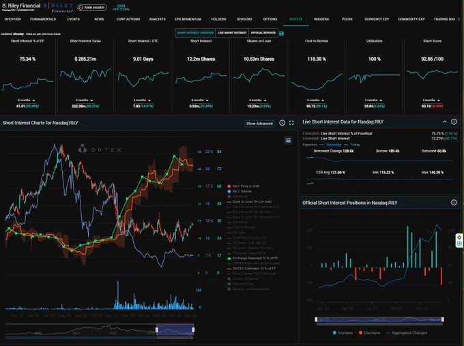Toggle RILY Volume series in legend

[x=240, y=192]
